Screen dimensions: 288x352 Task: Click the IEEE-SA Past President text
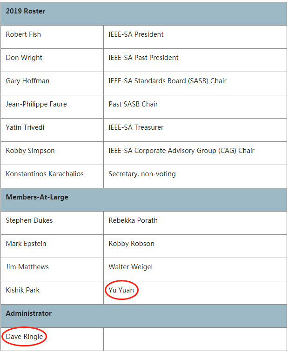143,58
